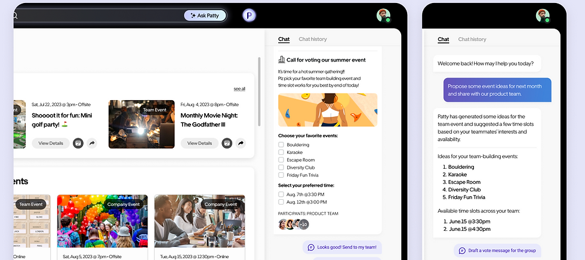Click Tue, Aug 15, 2023 @ 12:30pm date
The height and width of the screenshot is (260, 585).
tap(194, 256)
